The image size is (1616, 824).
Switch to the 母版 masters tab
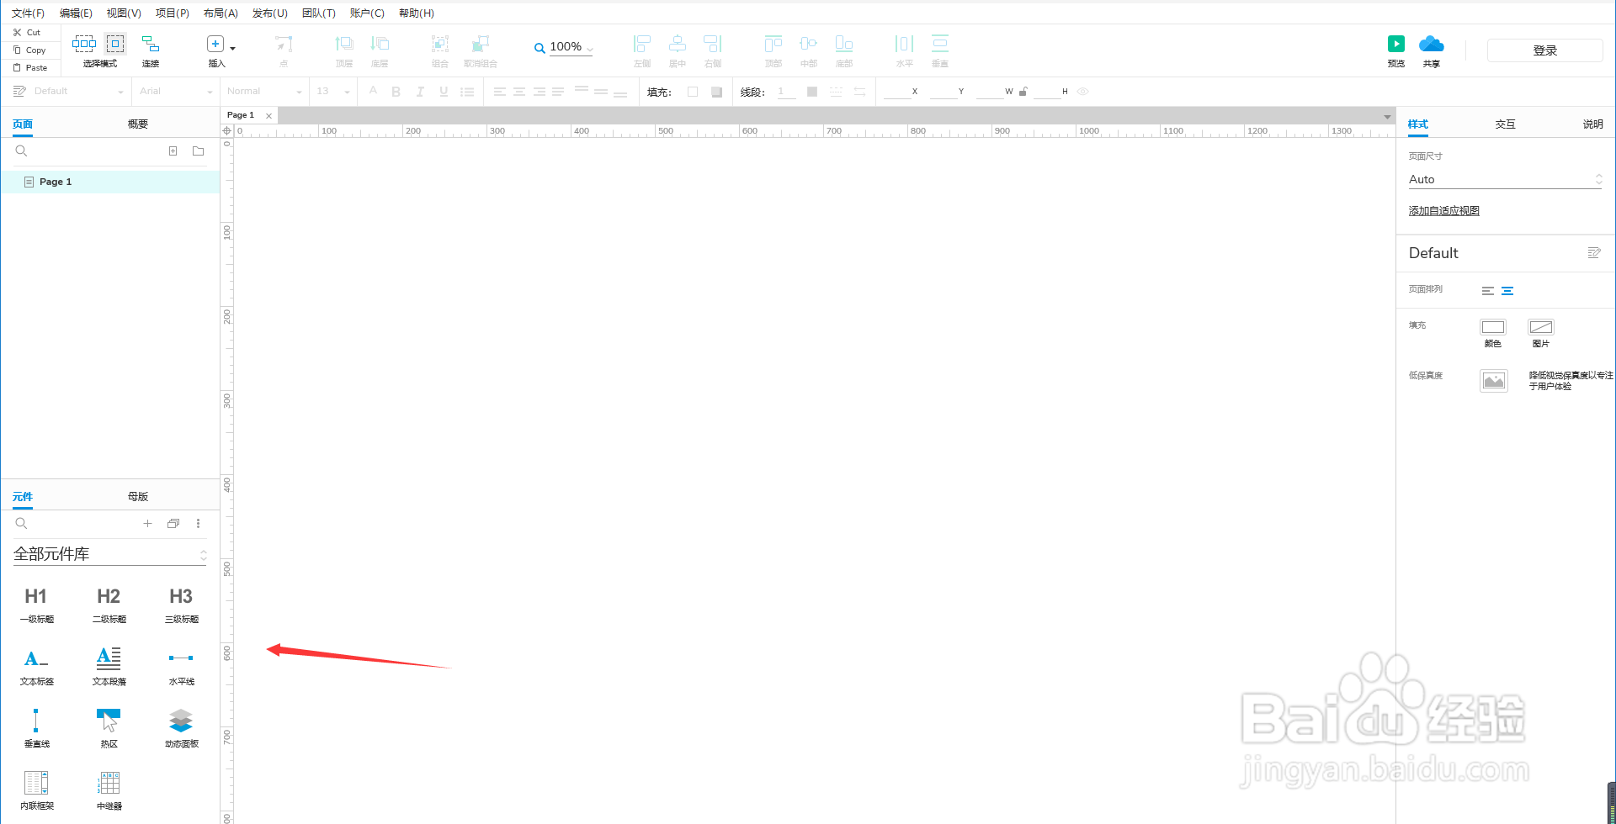[x=138, y=497]
